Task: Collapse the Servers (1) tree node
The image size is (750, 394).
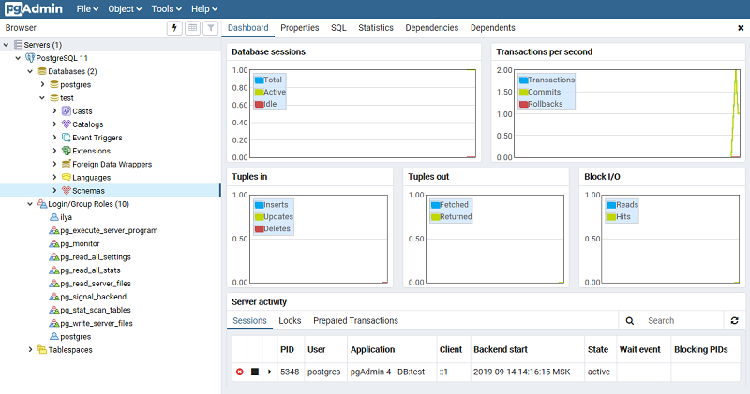Action: tap(7, 45)
